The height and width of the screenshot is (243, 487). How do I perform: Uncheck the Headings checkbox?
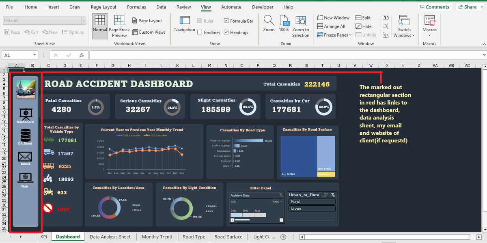[225, 32]
